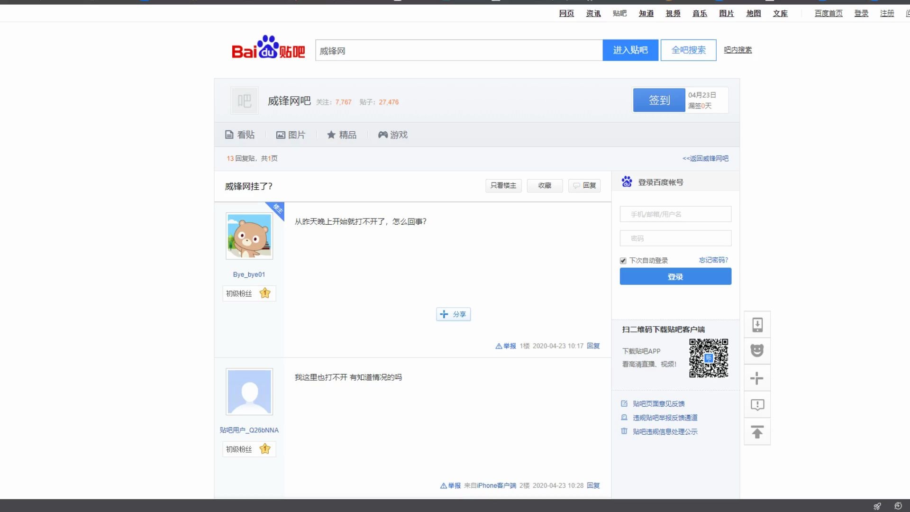Click the download app icon in side toolbar

757,325
